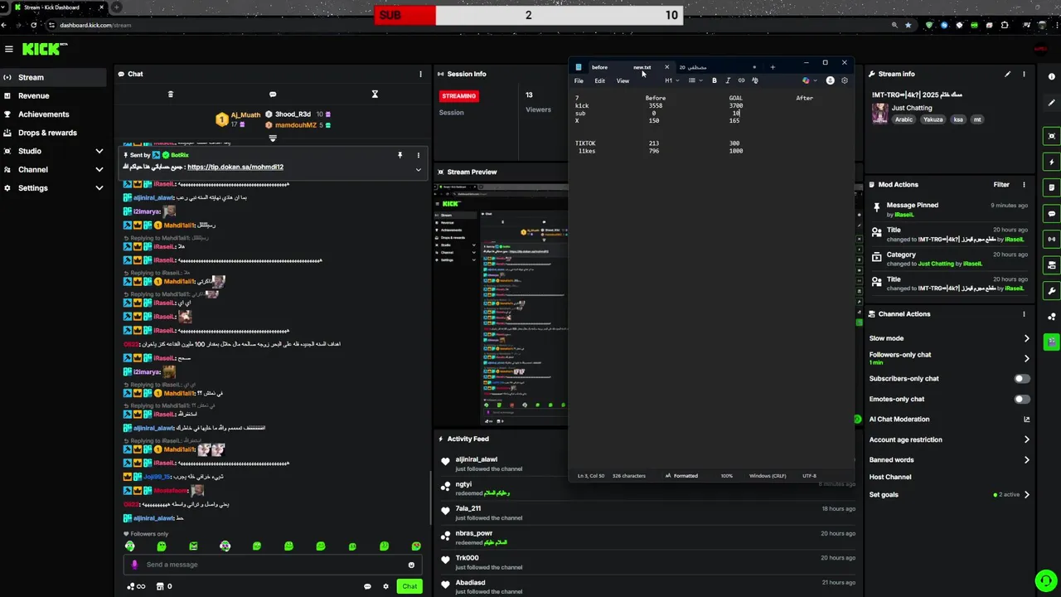This screenshot has width=1061, height=597.
Task: Open the tip.dokan.sa link in pinned message
Action: coord(235,167)
